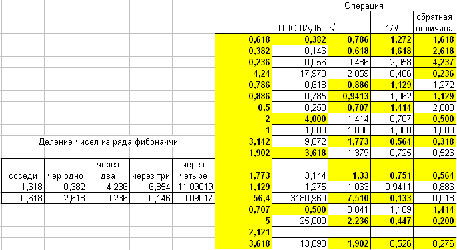Click the cell showing 2,059
457x250 pixels.
(x=350, y=73)
